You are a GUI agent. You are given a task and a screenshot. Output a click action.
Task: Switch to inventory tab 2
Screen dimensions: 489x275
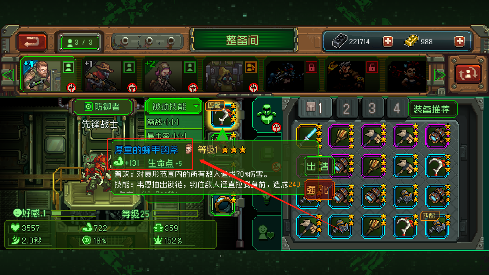point(346,108)
